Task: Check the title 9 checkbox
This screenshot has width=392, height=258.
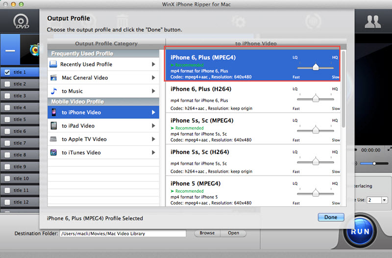Action: [x=7, y=167]
